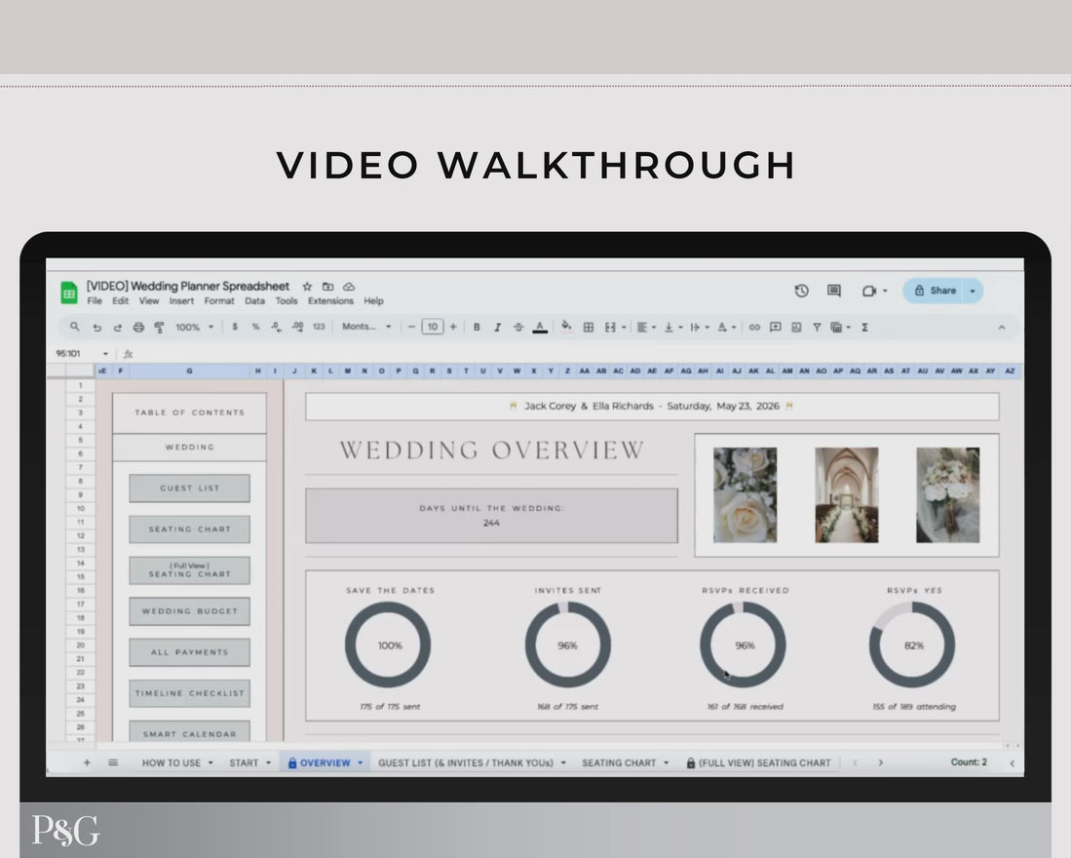The image size is (1072, 858).
Task: Click the WEDDING BUDGET sidebar button
Action: [190, 611]
